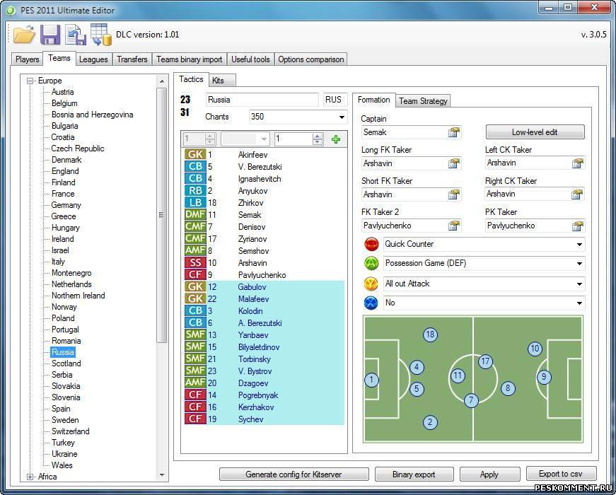Image resolution: width=616 pixels, height=495 pixels.
Task: Click the Export to csv button
Action: [561, 474]
